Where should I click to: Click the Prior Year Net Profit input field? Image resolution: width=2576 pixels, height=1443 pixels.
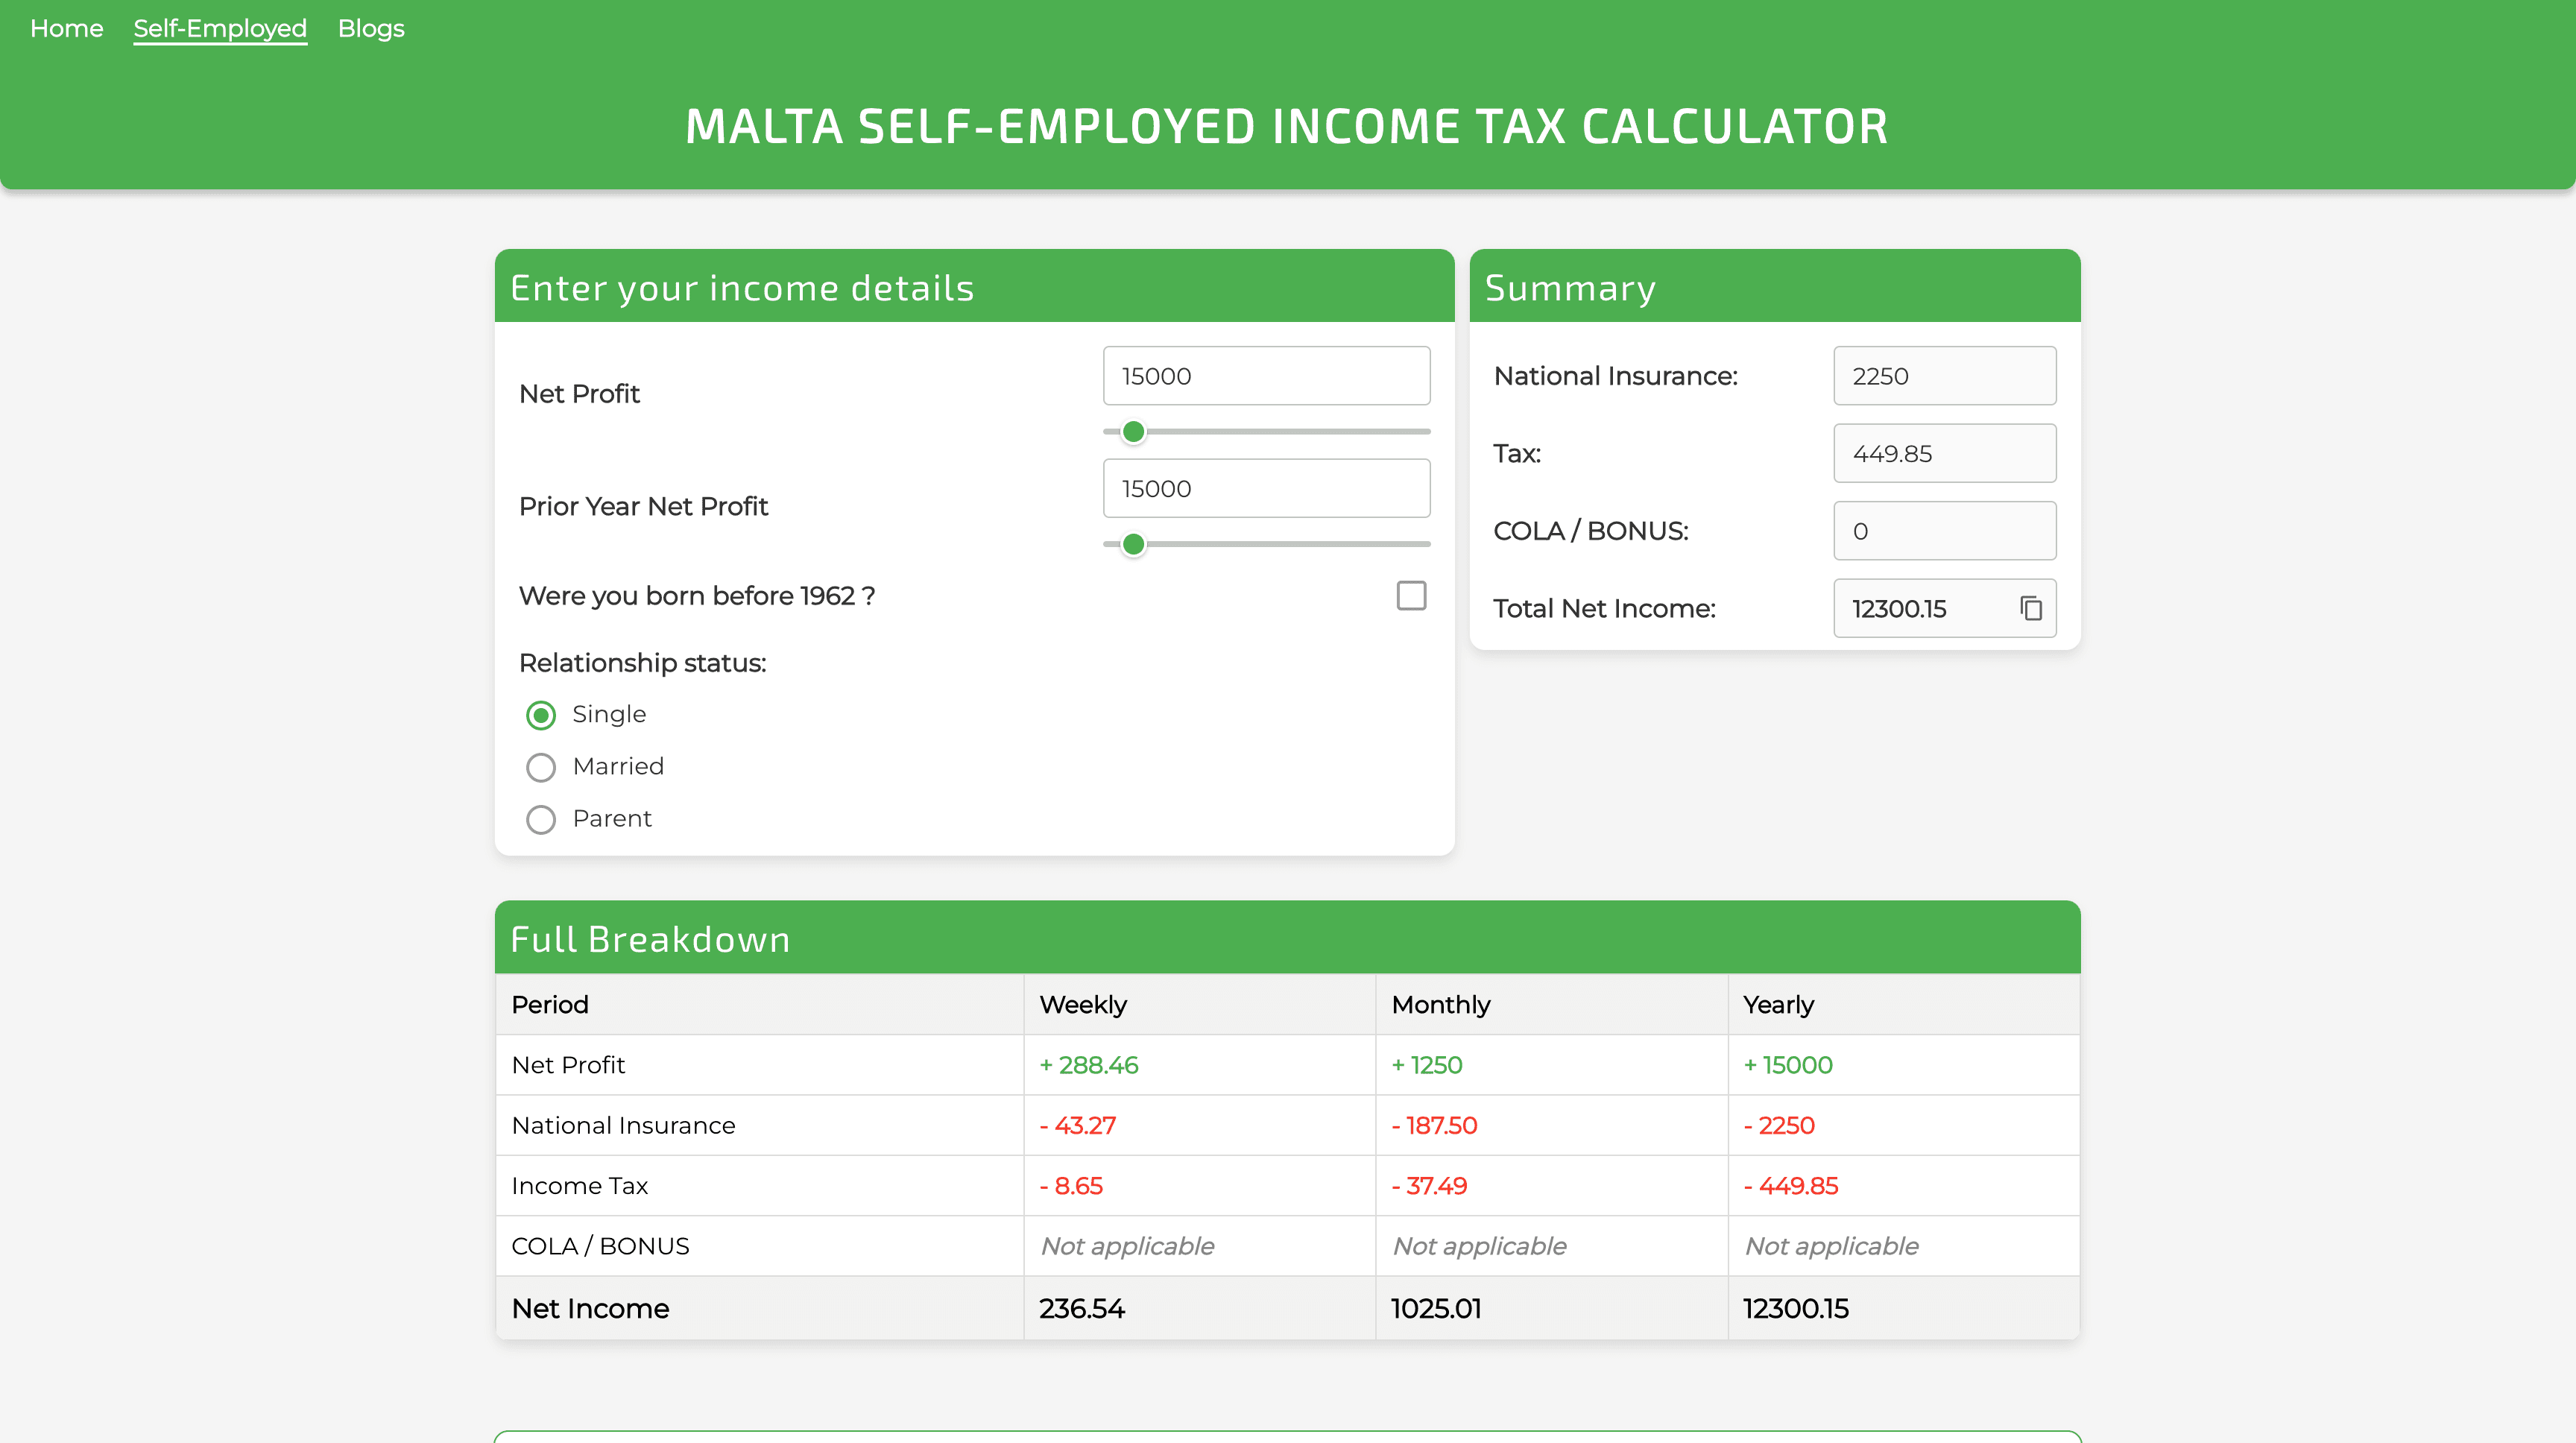pos(1266,488)
